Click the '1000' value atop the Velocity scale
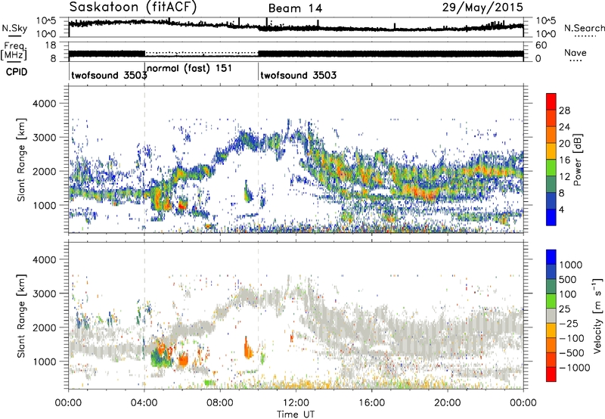This screenshot has height=419, width=605. tap(570, 265)
